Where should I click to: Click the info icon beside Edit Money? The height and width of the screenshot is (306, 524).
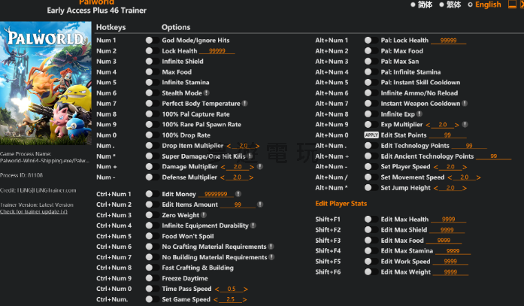click(x=238, y=194)
